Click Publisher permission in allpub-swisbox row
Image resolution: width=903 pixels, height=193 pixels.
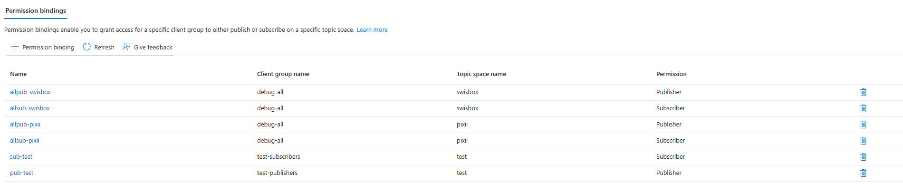pyautogui.click(x=669, y=92)
